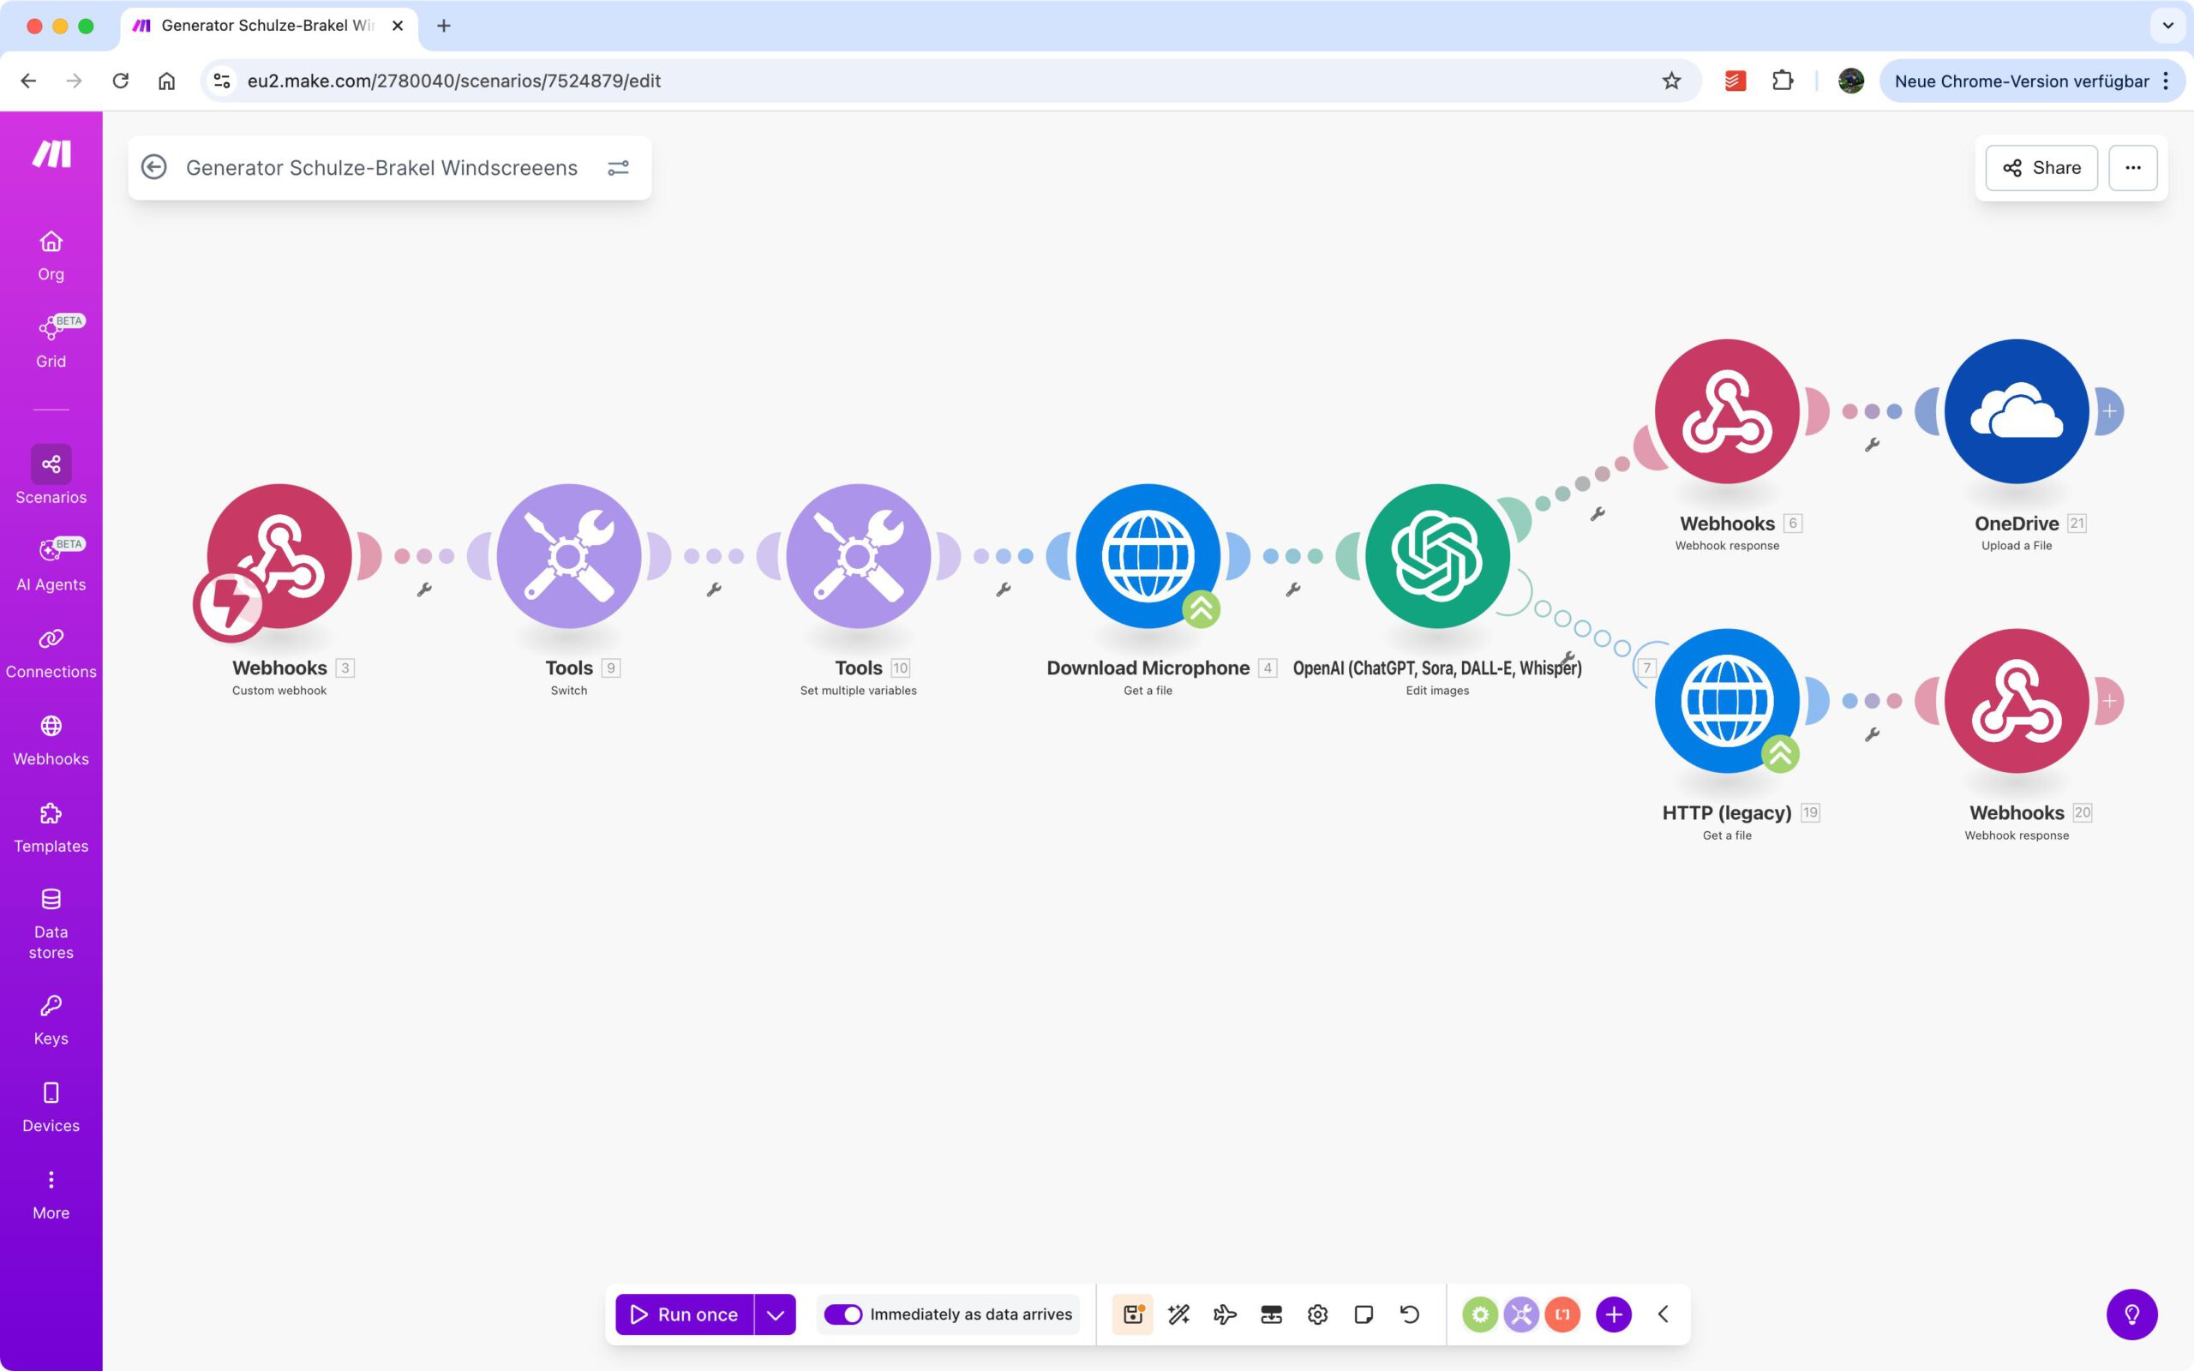Toggle the Immediately as data arrives switch
Screen dimensions: 2194x1371
(843, 1314)
